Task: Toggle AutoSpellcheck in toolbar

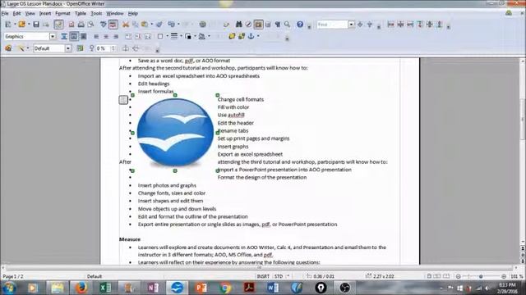Action: click(113, 25)
